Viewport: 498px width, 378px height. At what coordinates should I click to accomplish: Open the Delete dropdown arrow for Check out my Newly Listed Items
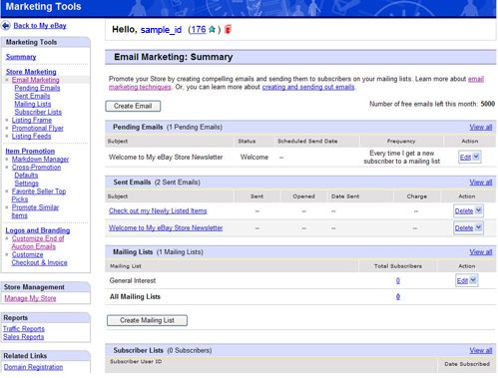(x=478, y=210)
